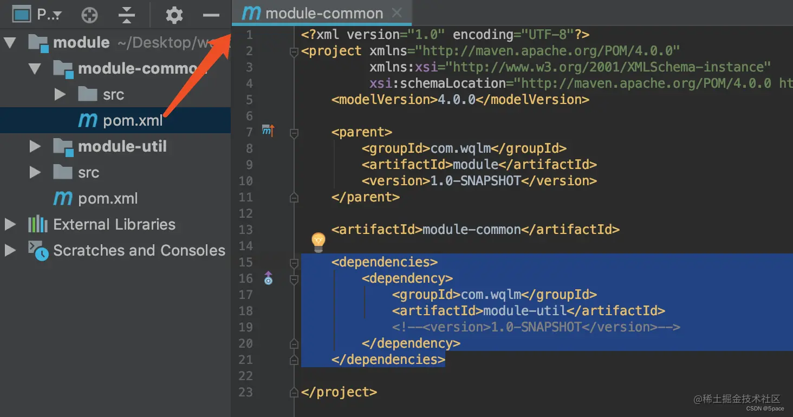The width and height of the screenshot is (793, 417).
Task: Fold the project tag on line 2
Action: tap(294, 52)
